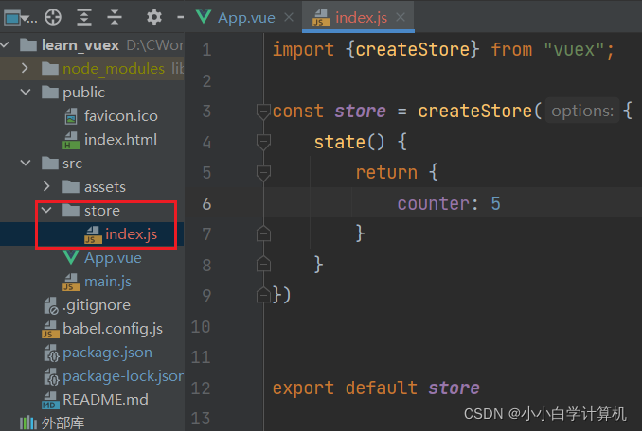
Task: Select the learn_vuex root folder
Action: [80, 45]
